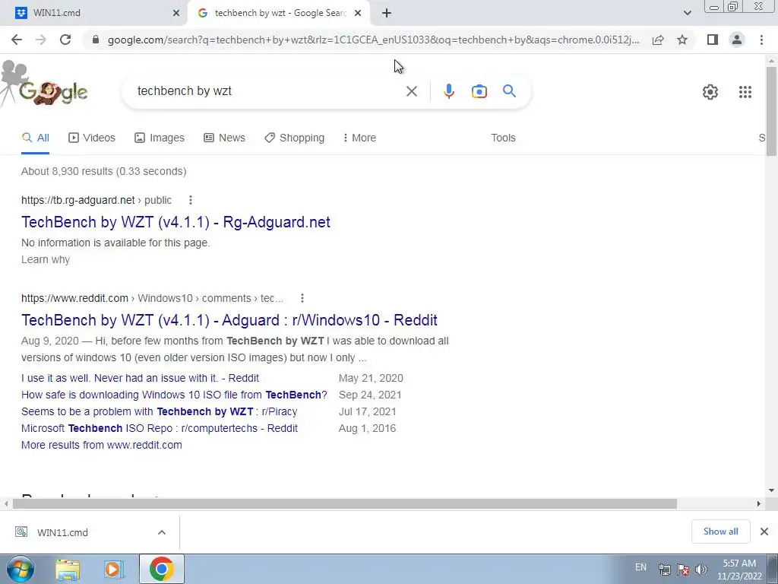Image resolution: width=778 pixels, height=584 pixels.
Task: Start voice search with microphone
Action: pyautogui.click(x=448, y=91)
